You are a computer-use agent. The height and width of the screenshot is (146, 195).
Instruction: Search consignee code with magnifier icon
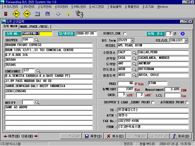[x=38, y=71]
